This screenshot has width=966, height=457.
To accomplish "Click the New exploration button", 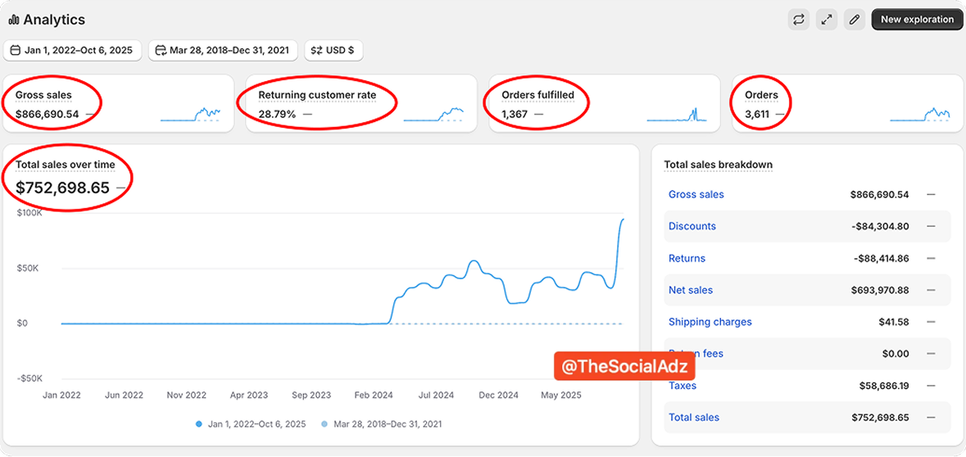I will (x=917, y=20).
